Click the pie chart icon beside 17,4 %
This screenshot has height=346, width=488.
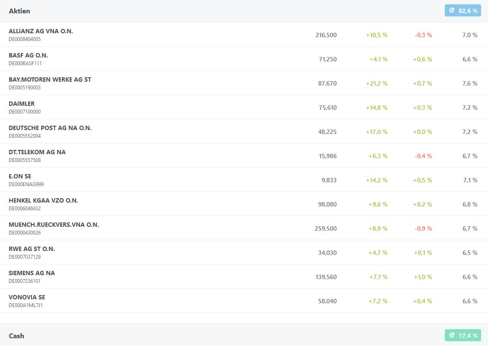click(452, 335)
